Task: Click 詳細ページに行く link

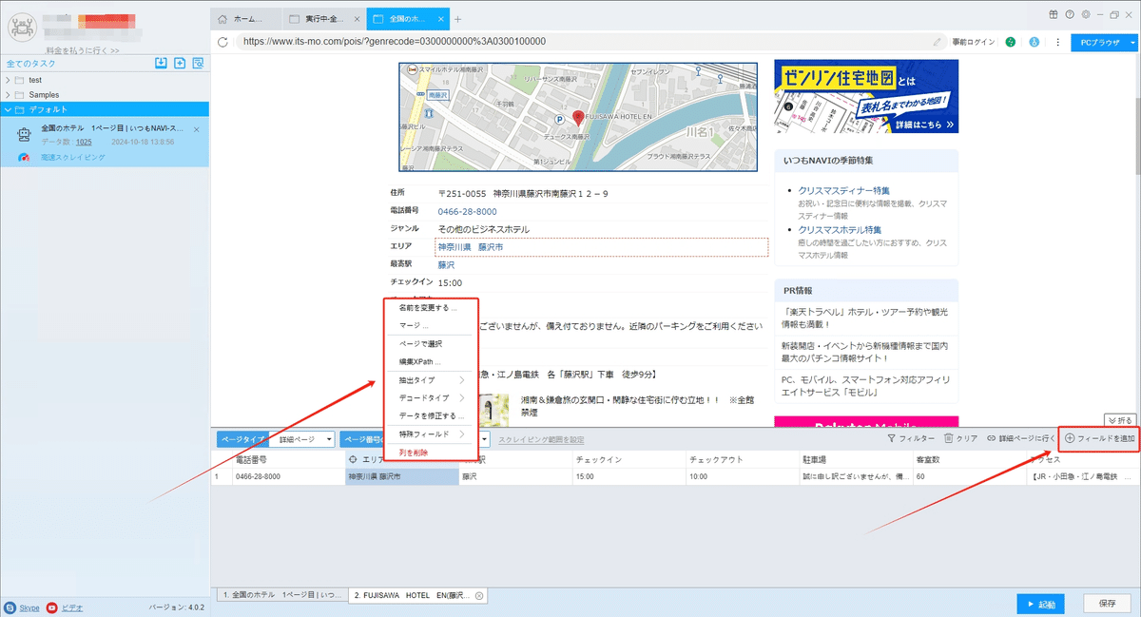Action: click(x=1021, y=438)
